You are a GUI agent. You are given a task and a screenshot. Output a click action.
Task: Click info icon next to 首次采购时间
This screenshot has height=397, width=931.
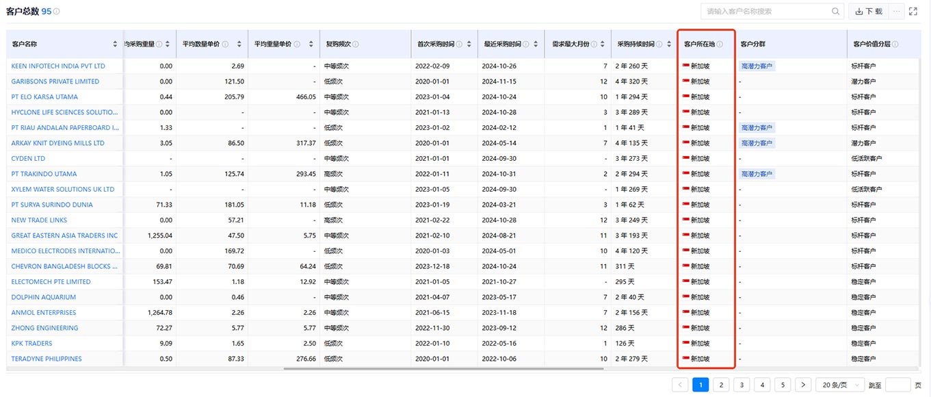(459, 44)
